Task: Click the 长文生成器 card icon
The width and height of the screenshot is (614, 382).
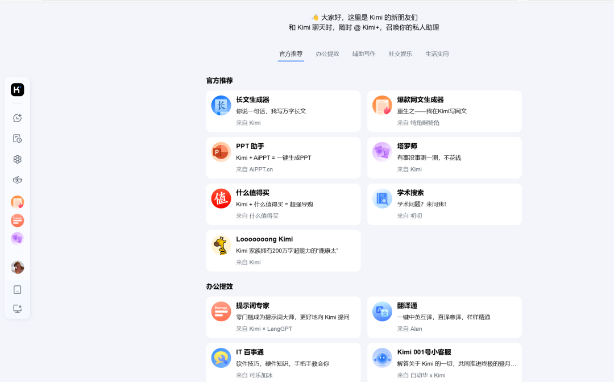Action: click(221, 106)
